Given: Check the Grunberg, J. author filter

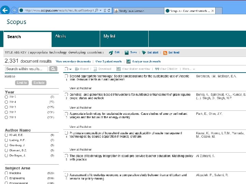Looking at the screenshot, I should point(6,145).
